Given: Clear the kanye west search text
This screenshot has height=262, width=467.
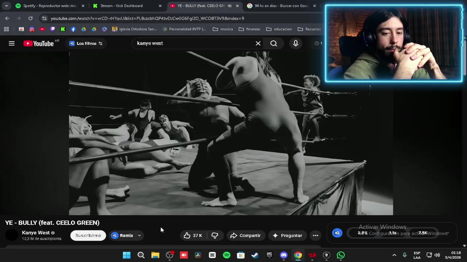Looking at the screenshot, I should [x=258, y=43].
